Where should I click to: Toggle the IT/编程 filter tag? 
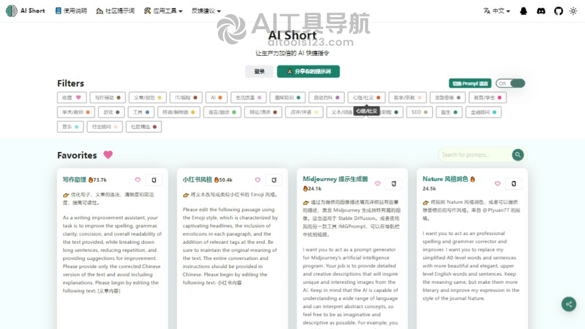(x=186, y=97)
